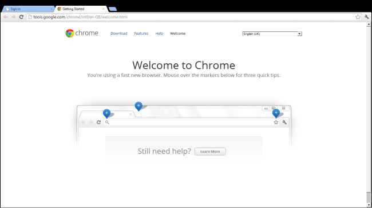
Task: Click the scrollbar up arrow
Action: click(x=369, y=25)
